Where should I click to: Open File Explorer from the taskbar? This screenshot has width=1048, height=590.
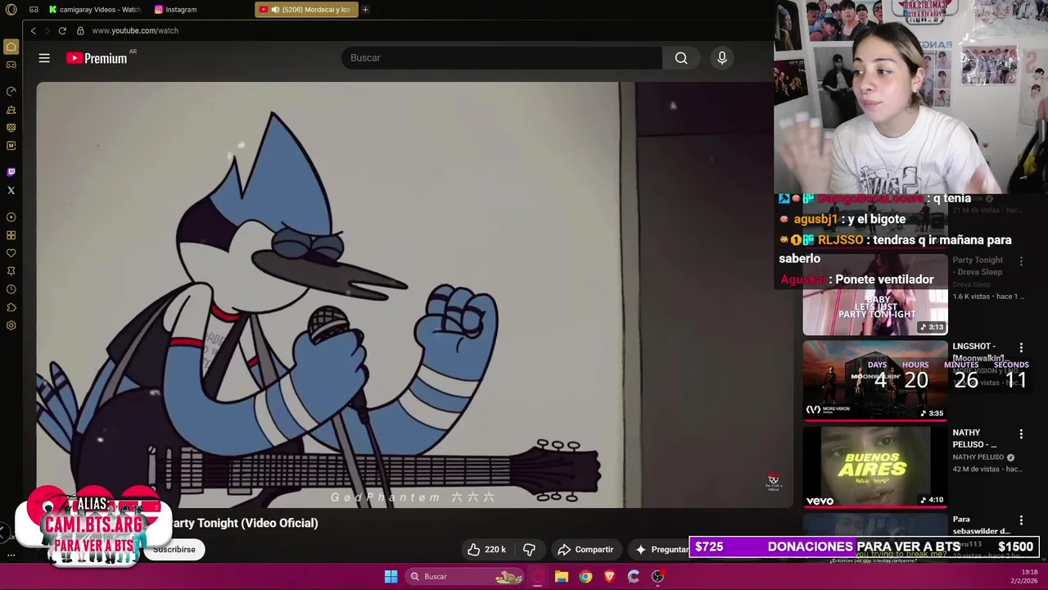pyautogui.click(x=562, y=577)
